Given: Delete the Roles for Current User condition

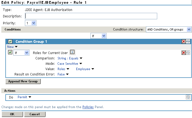Looking at the screenshot, I should click(x=184, y=53).
